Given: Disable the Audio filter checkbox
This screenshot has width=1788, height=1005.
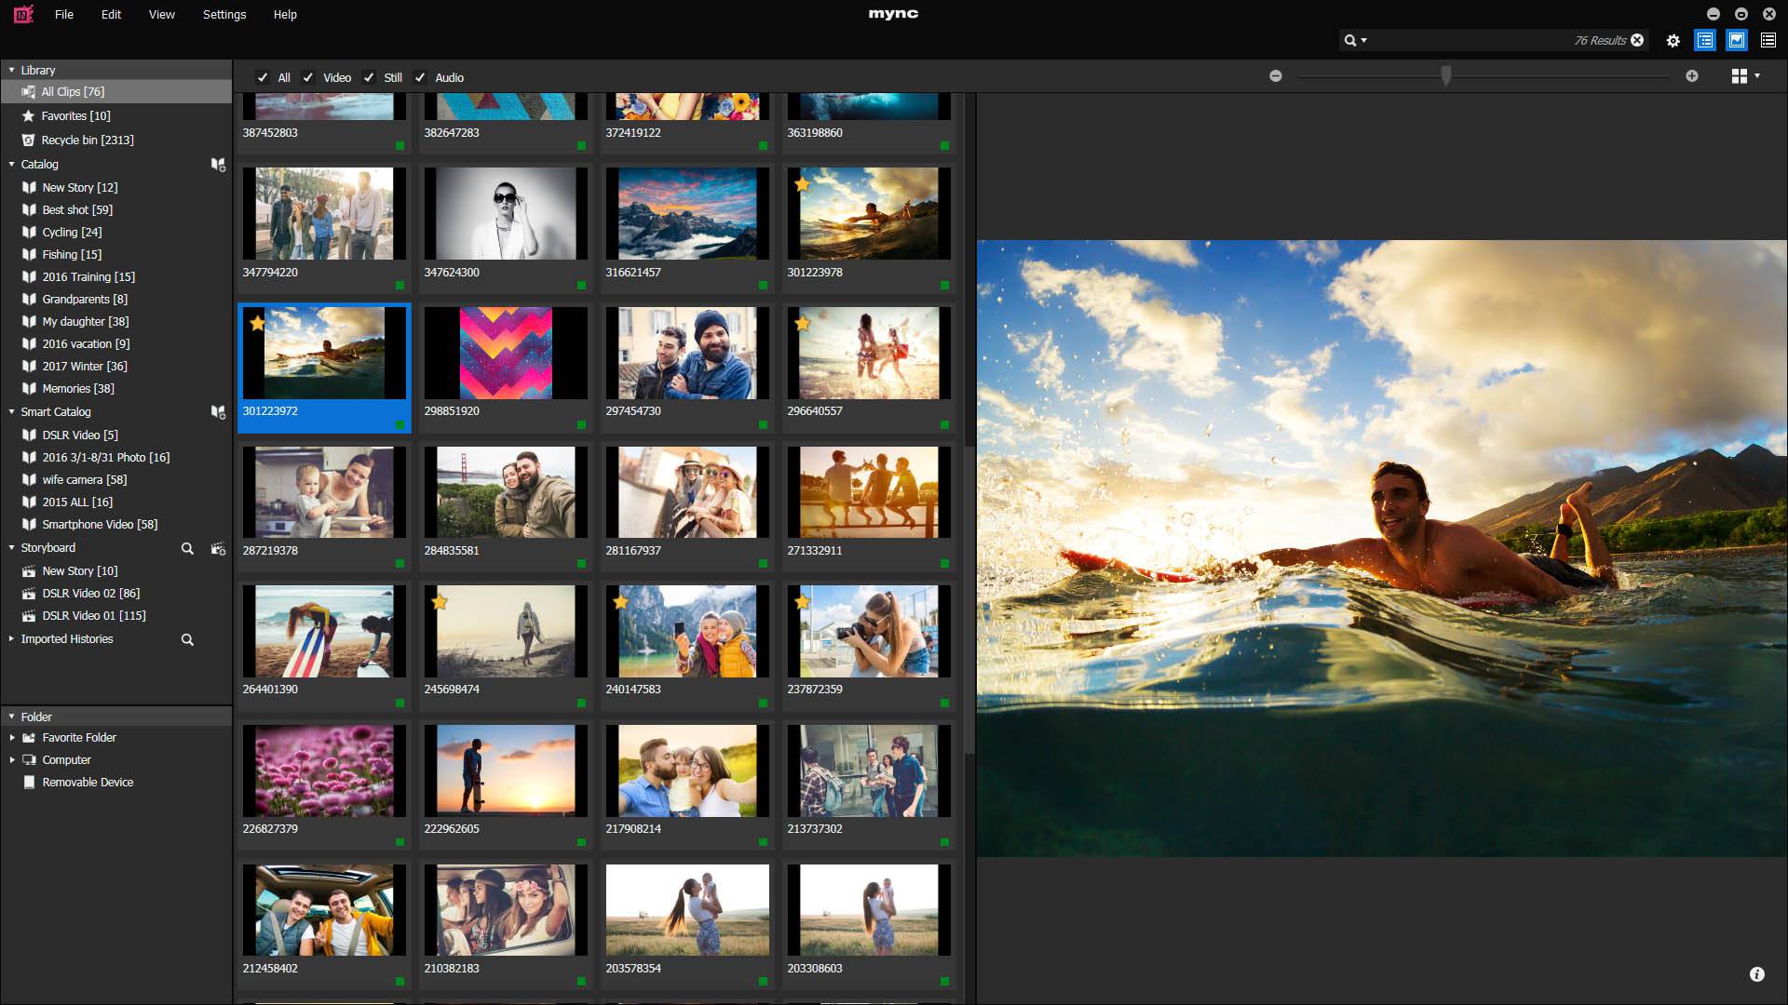Looking at the screenshot, I should (x=420, y=78).
